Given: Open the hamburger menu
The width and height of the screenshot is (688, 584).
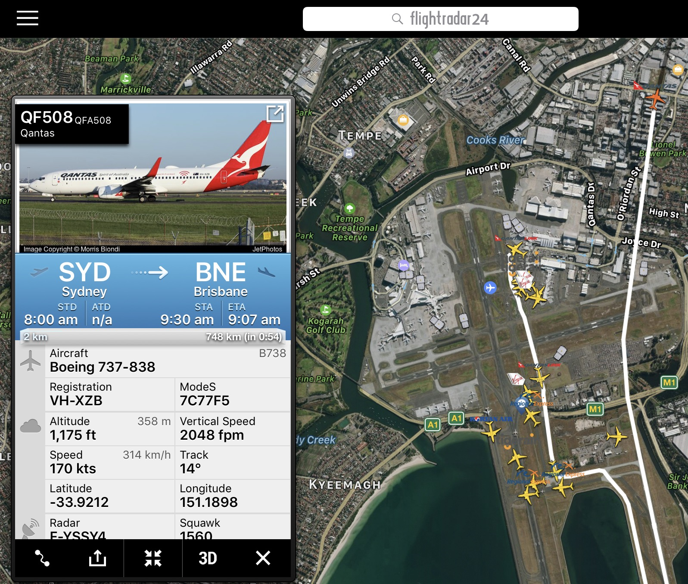Looking at the screenshot, I should click(x=28, y=18).
